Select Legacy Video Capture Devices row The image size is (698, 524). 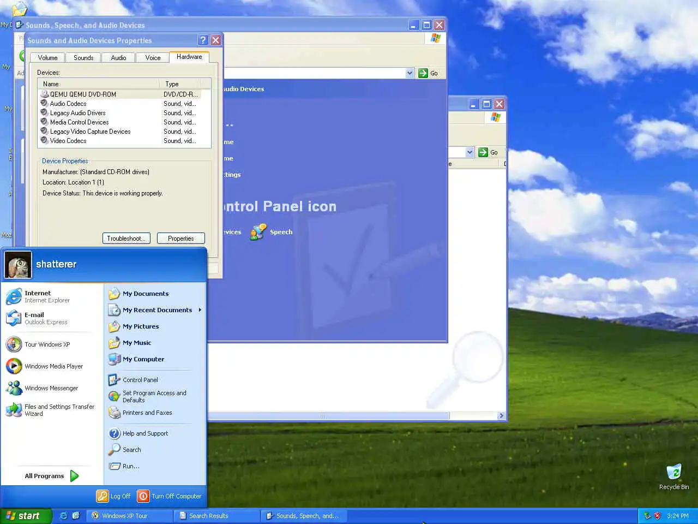tap(119, 132)
